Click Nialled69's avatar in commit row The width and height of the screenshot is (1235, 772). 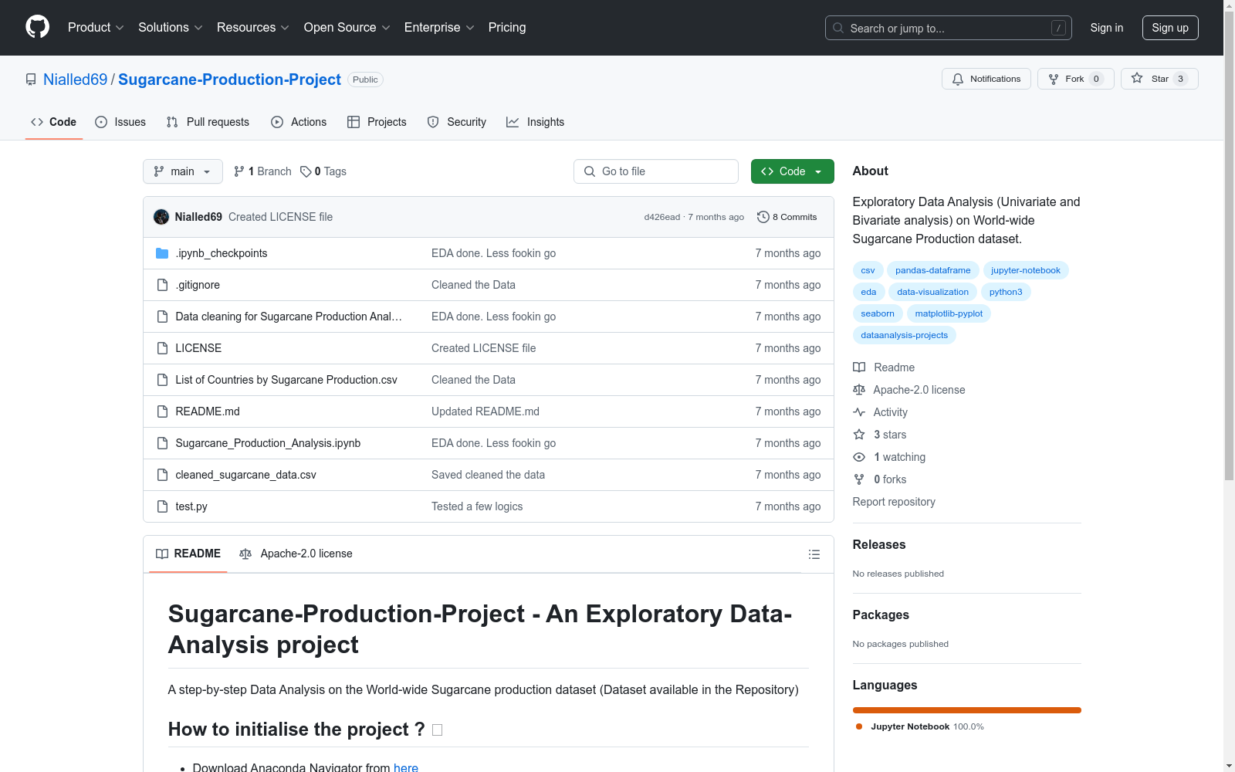coord(161,217)
